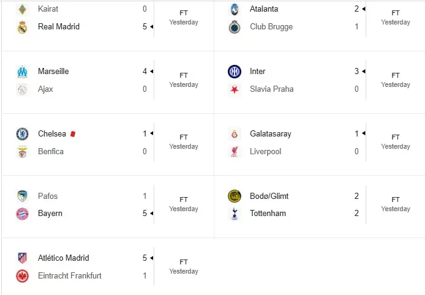The height and width of the screenshot is (295, 425).
Task: Click the Liverpool club crest
Action: pyautogui.click(x=235, y=151)
